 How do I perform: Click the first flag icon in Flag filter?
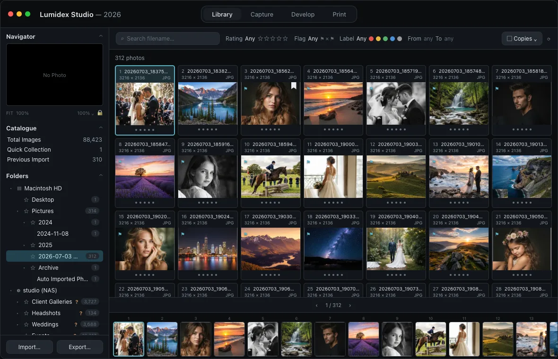(322, 39)
